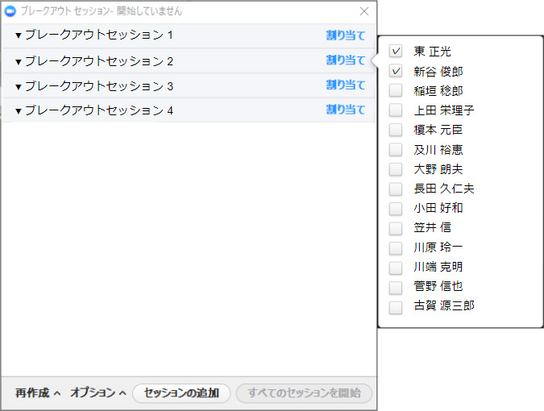Check the box for 稲垣 稔郎
The image size is (544, 411).
[x=396, y=90]
